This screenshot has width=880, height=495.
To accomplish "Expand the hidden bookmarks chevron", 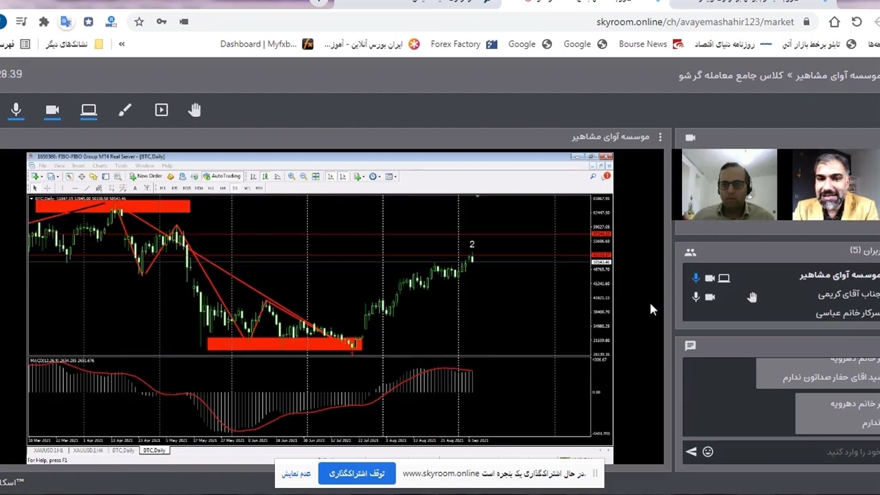I will click(x=122, y=44).
